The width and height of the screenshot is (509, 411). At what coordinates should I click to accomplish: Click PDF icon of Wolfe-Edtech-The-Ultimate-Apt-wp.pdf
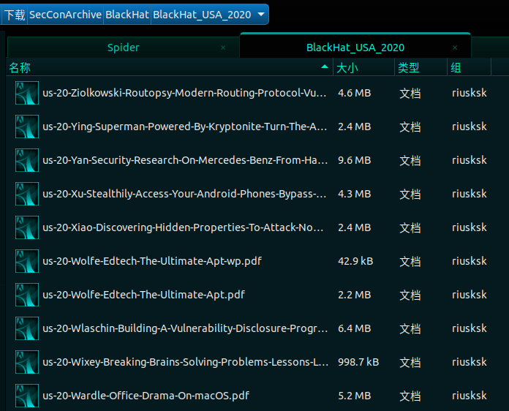tap(27, 261)
